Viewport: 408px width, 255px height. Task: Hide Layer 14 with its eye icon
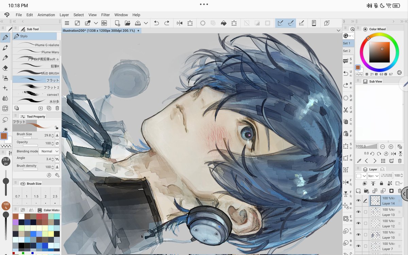click(359, 200)
